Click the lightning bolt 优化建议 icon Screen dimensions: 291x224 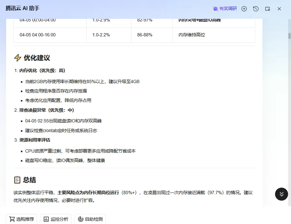(18, 58)
